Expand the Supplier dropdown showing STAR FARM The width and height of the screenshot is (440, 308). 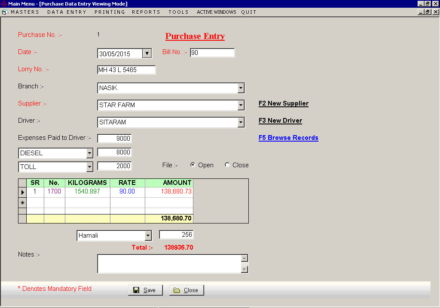[x=241, y=105]
